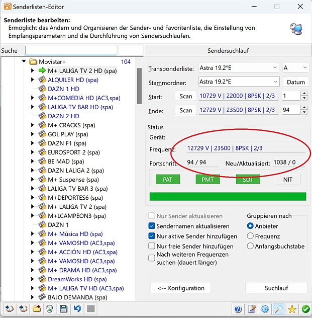The height and width of the screenshot is (318, 312).
Task: Click the Start frequency field 10729 V
Action: (238, 96)
